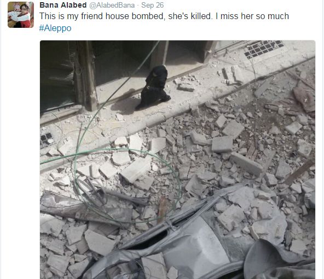The height and width of the screenshot is (279, 324).
Task: View the profile picture thumbnail beside tweet
Action: 21,15
